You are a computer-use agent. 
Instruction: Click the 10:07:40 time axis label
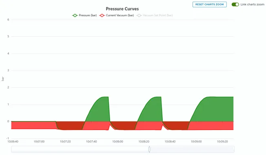tap(91, 142)
